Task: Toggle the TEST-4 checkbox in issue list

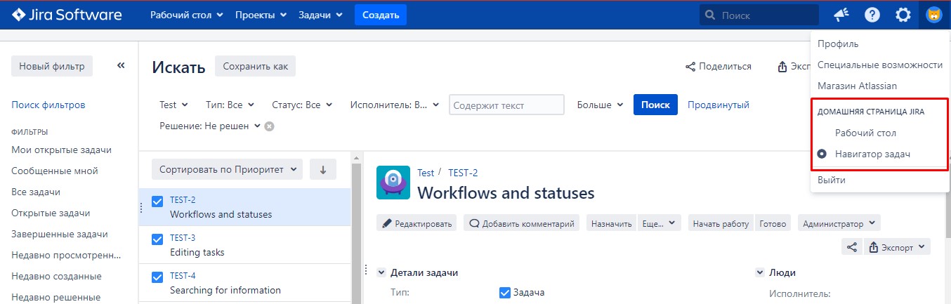Action: click(158, 278)
